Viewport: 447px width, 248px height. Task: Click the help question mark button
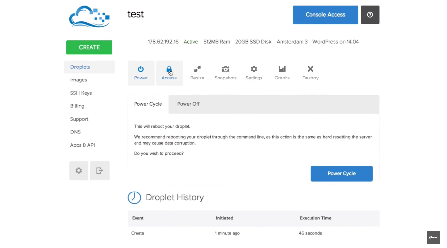click(x=370, y=15)
